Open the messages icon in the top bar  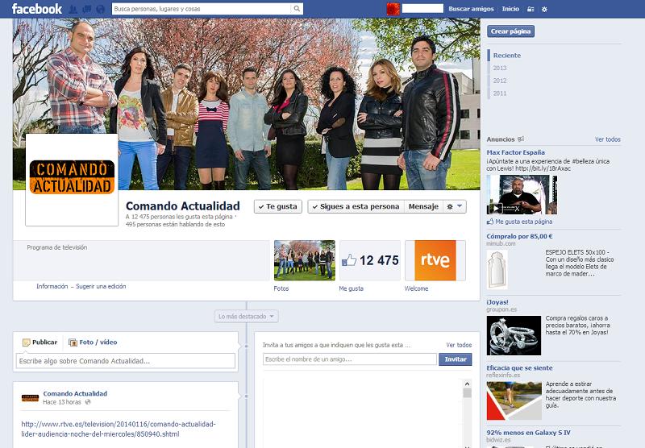[x=86, y=9]
